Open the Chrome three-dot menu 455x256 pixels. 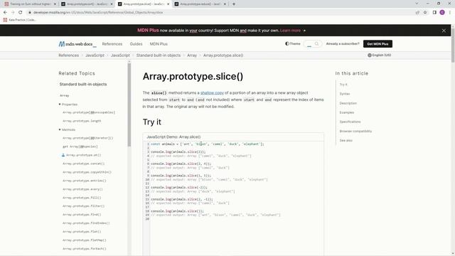click(x=450, y=13)
